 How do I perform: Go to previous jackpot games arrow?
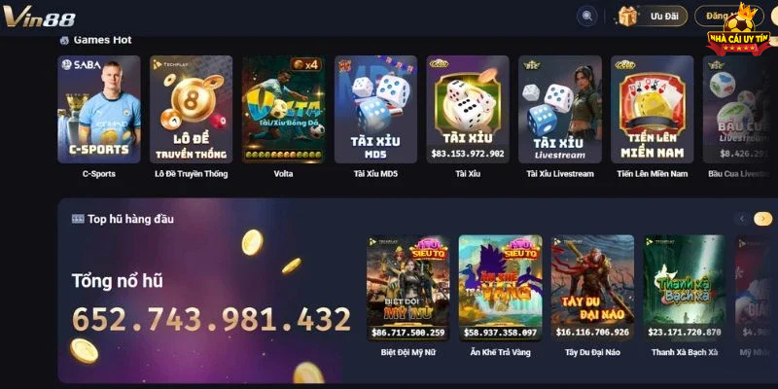[x=742, y=219]
